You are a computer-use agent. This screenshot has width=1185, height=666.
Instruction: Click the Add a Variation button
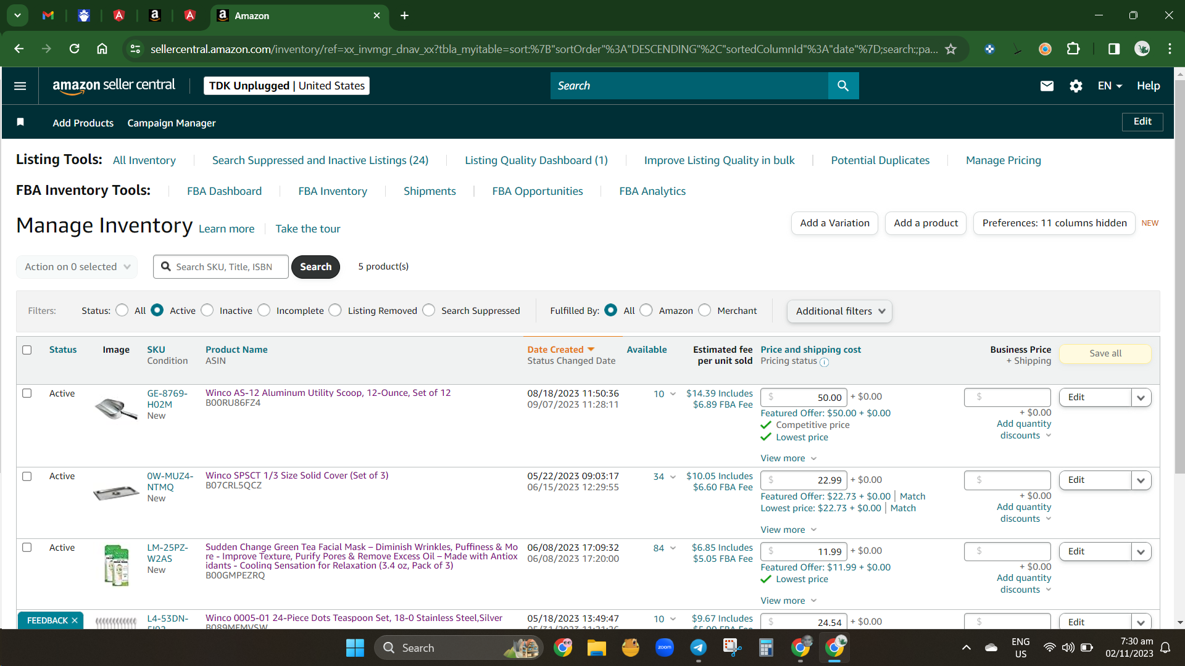click(x=834, y=223)
